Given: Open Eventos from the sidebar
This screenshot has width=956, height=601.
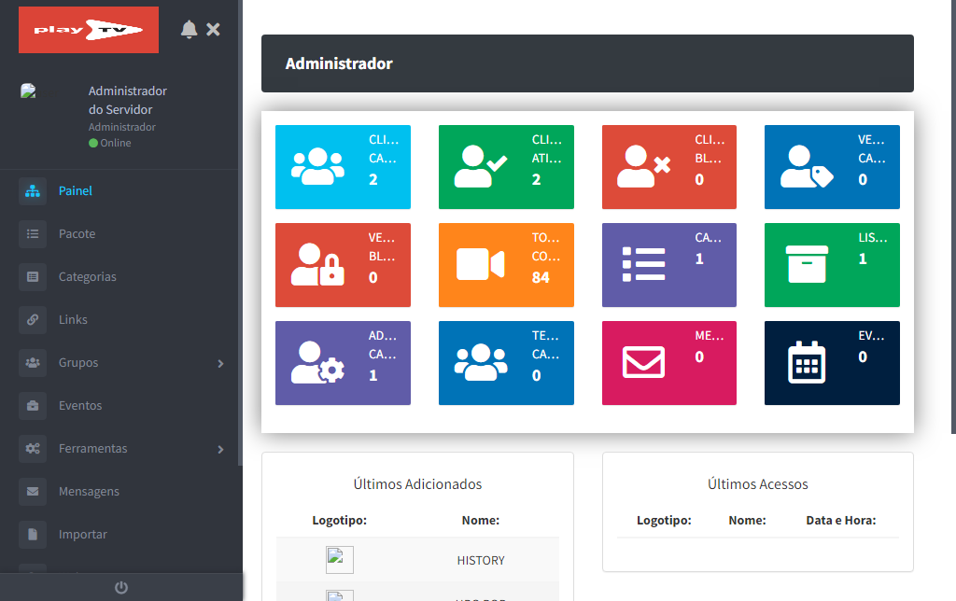Looking at the screenshot, I should pyautogui.click(x=79, y=405).
